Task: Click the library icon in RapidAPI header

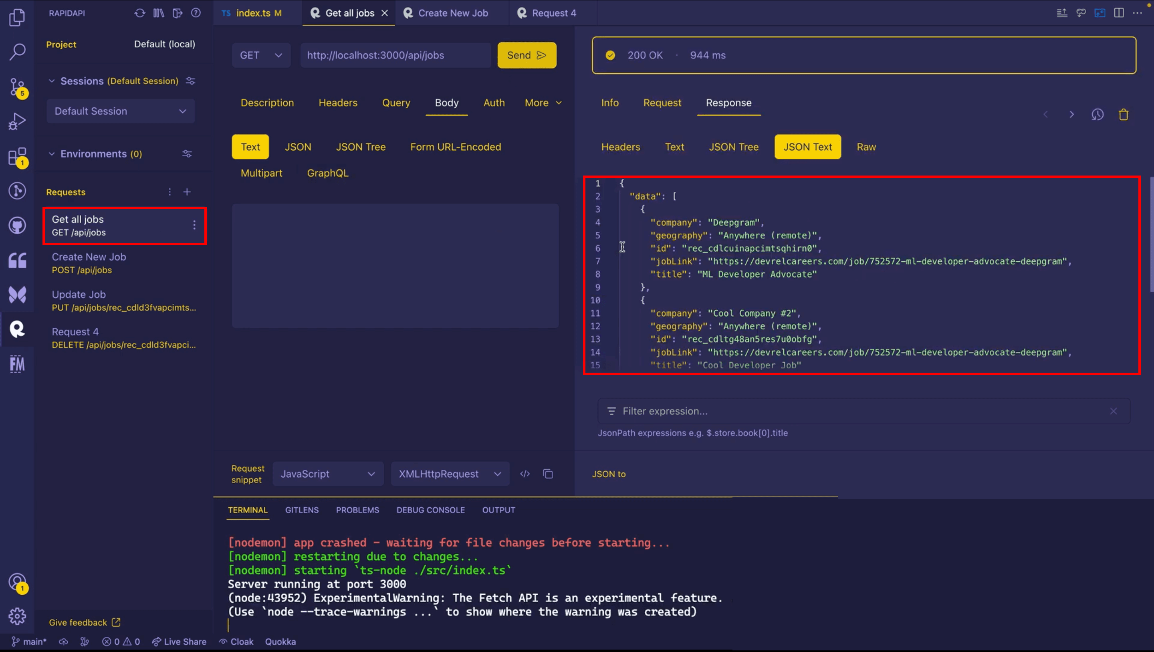Action: click(x=159, y=13)
